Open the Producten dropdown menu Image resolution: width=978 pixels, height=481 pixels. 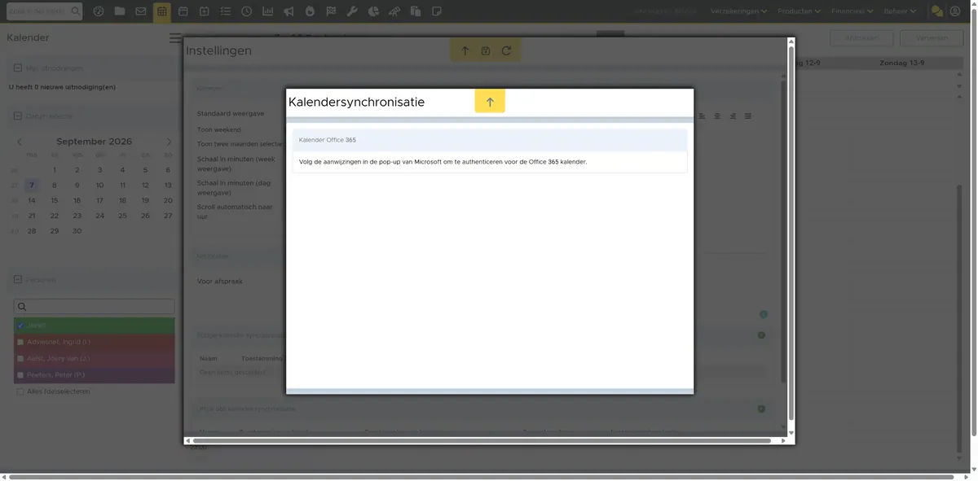(x=800, y=11)
